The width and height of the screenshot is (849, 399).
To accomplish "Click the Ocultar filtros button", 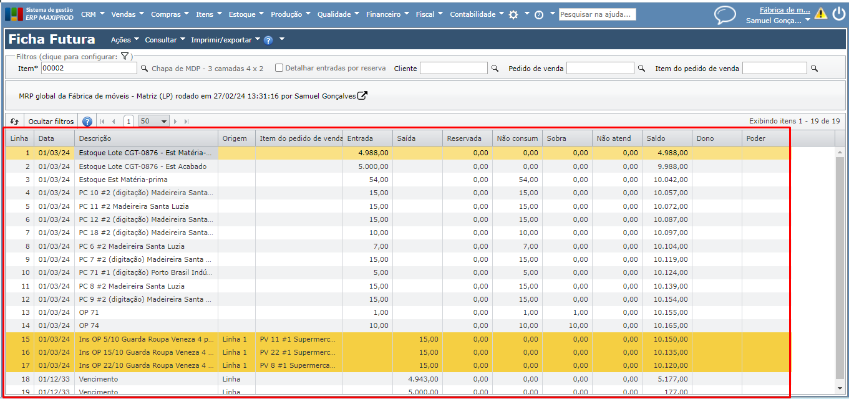I will pyautogui.click(x=51, y=122).
